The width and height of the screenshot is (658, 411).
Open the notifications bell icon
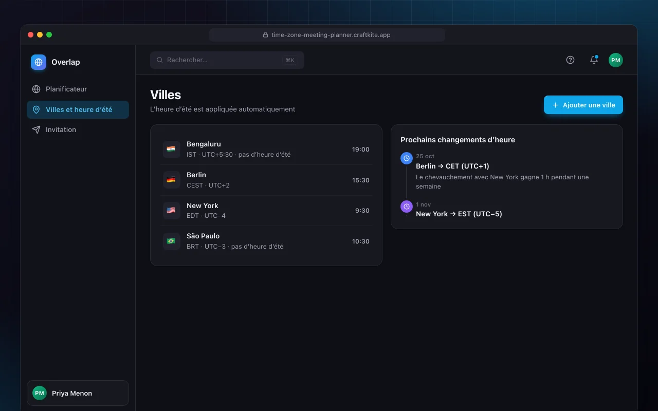tap(594, 60)
